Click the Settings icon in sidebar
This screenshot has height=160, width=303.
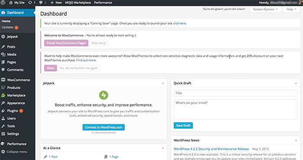(3, 134)
